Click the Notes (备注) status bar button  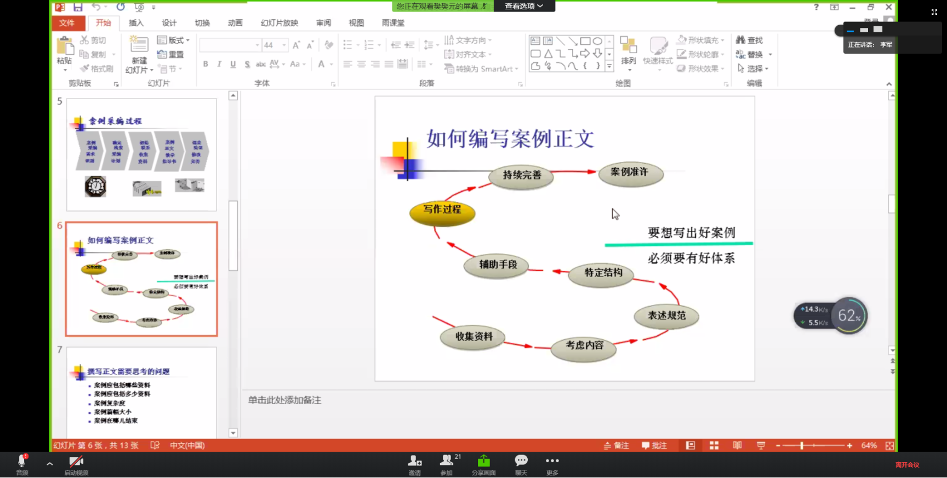tap(616, 446)
